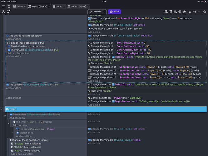208x156 pixels.
Task: Collapse the Paused group chevron
Action: tap(2, 109)
